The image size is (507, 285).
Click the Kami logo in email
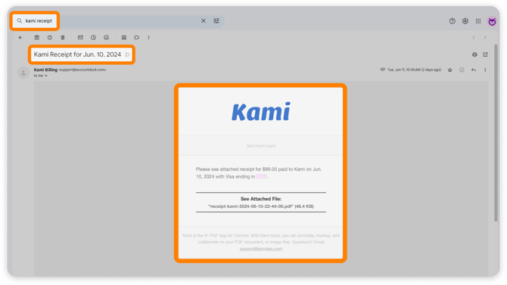261,112
